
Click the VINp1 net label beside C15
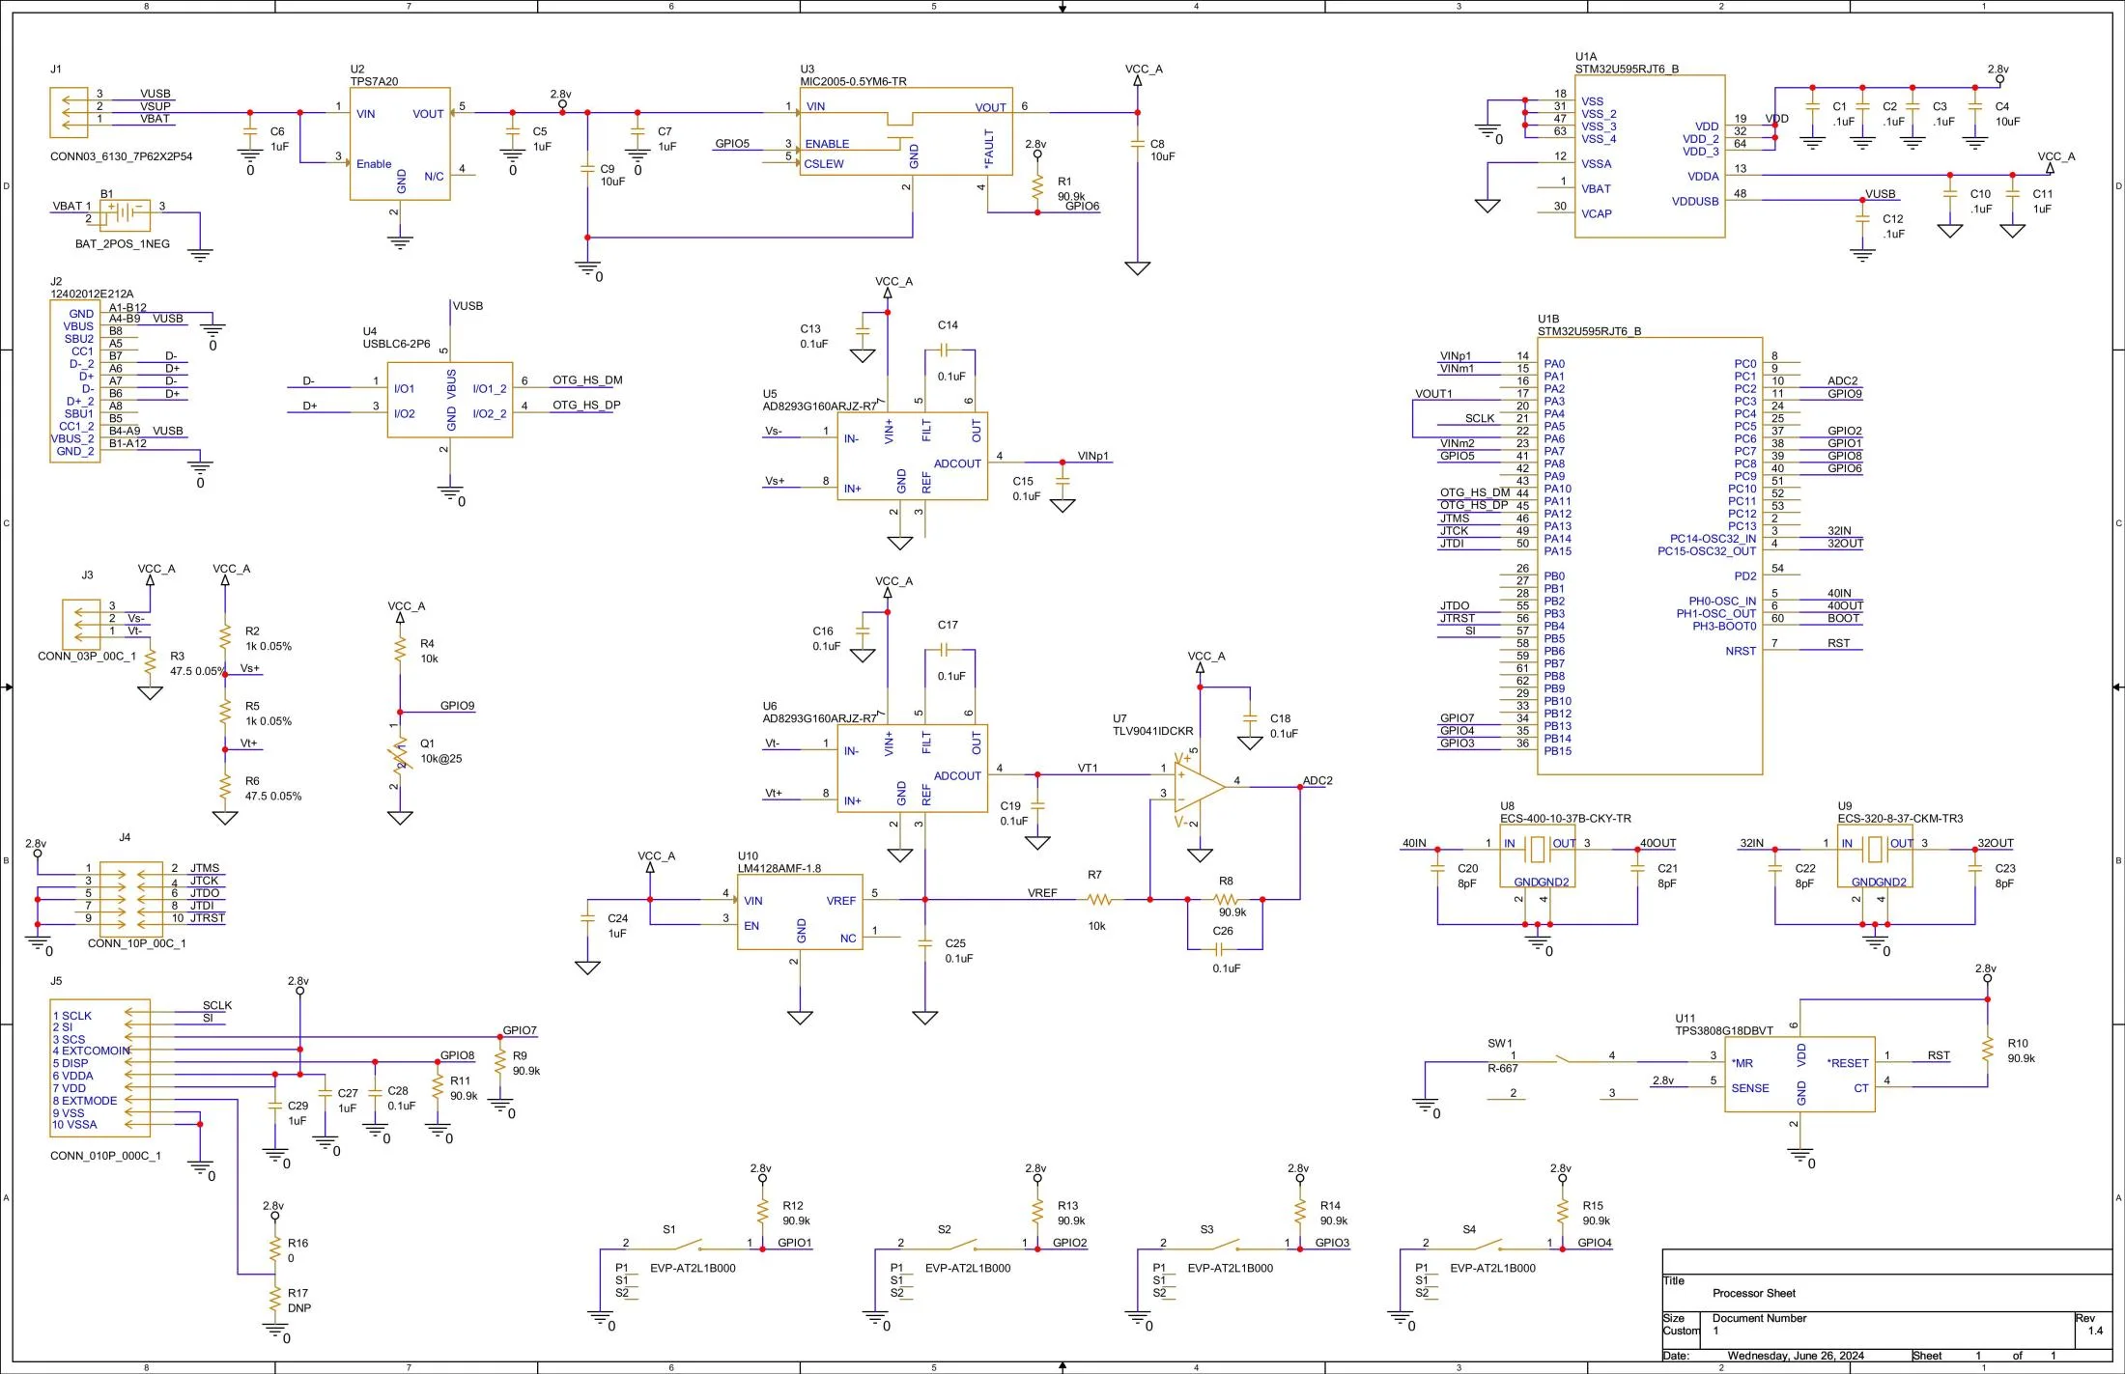(x=1093, y=456)
